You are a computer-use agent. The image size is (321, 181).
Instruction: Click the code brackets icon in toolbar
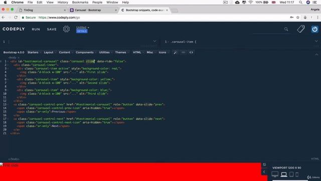pos(191,52)
